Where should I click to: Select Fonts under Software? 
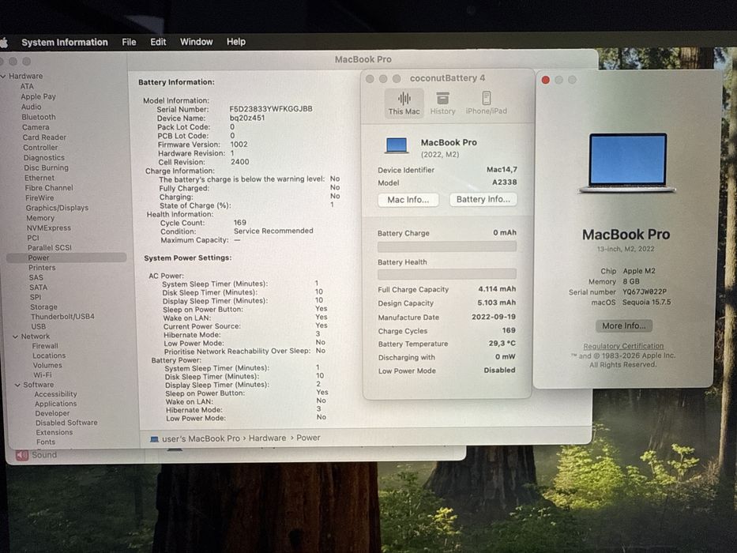(x=46, y=442)
